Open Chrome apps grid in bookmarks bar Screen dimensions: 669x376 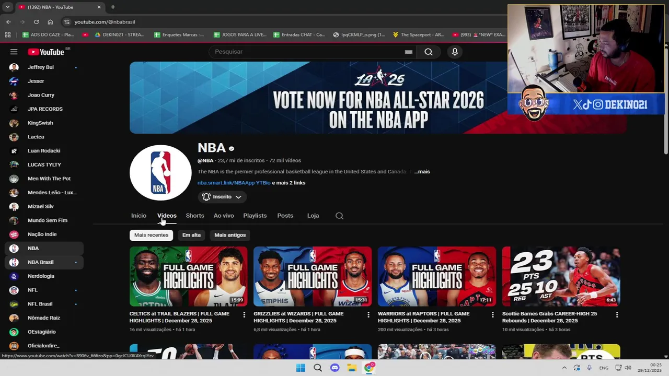click(x=7, y=34)
